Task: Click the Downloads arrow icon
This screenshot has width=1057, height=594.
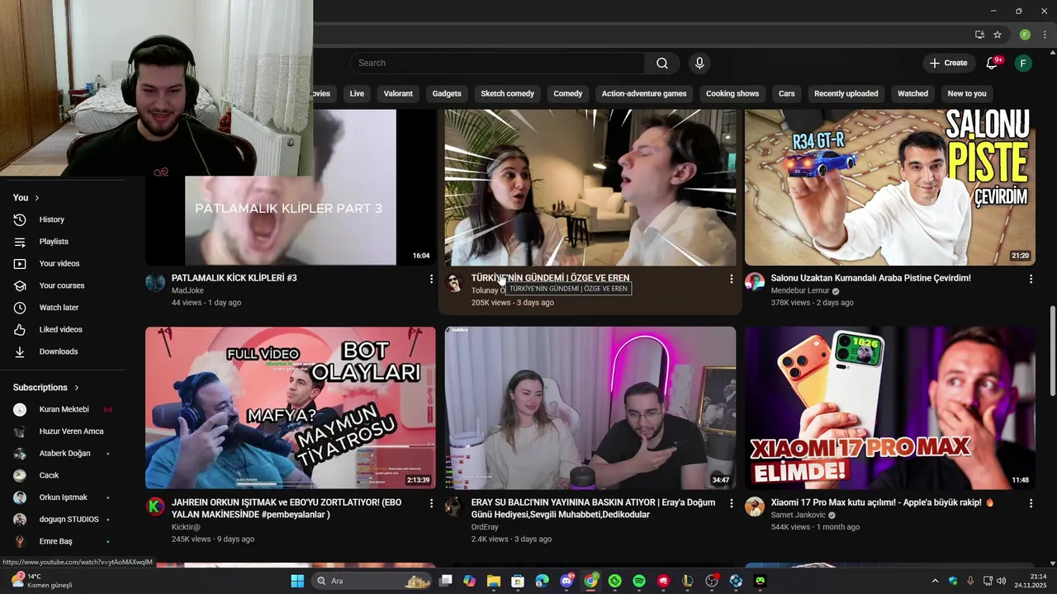Action: (20, 351)
